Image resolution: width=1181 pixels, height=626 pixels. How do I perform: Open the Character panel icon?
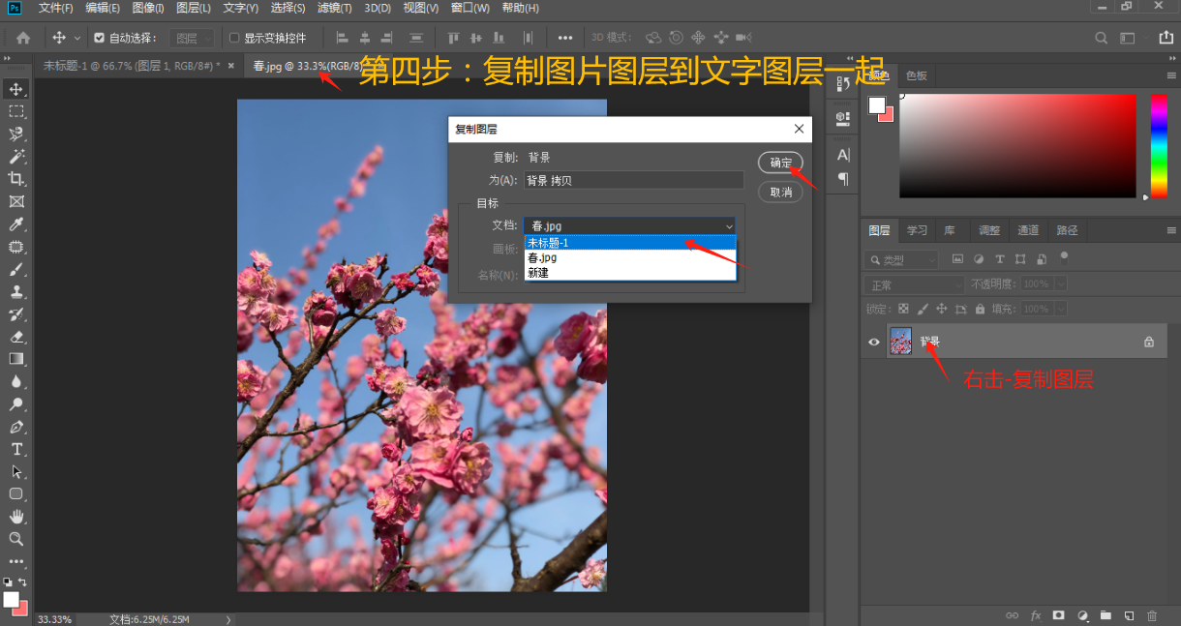[842, 155]
